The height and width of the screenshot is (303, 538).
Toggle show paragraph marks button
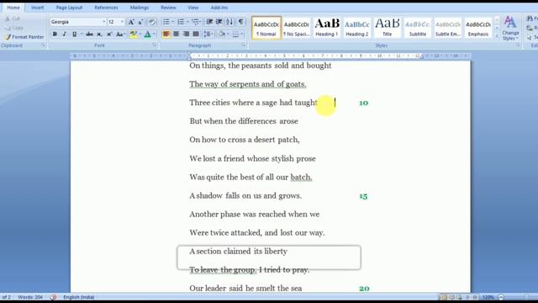tap(241, 22)
